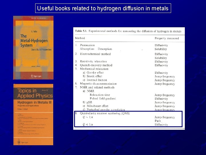Click 'Diffusivity' beside Permeation
This screenshot has height=155, width=206.
coord(161,45)
